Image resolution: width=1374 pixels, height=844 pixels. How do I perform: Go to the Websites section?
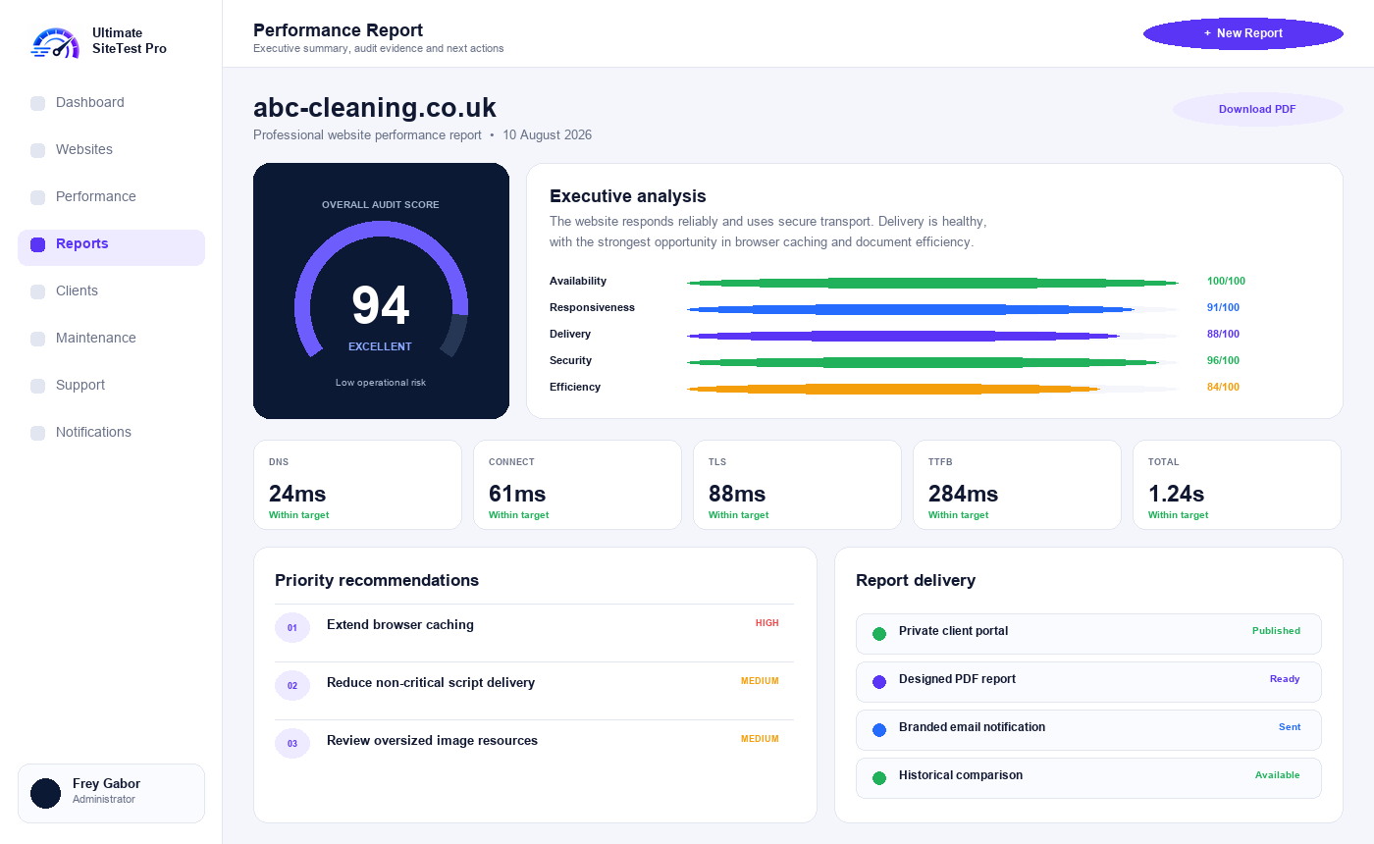click(111, 149)
